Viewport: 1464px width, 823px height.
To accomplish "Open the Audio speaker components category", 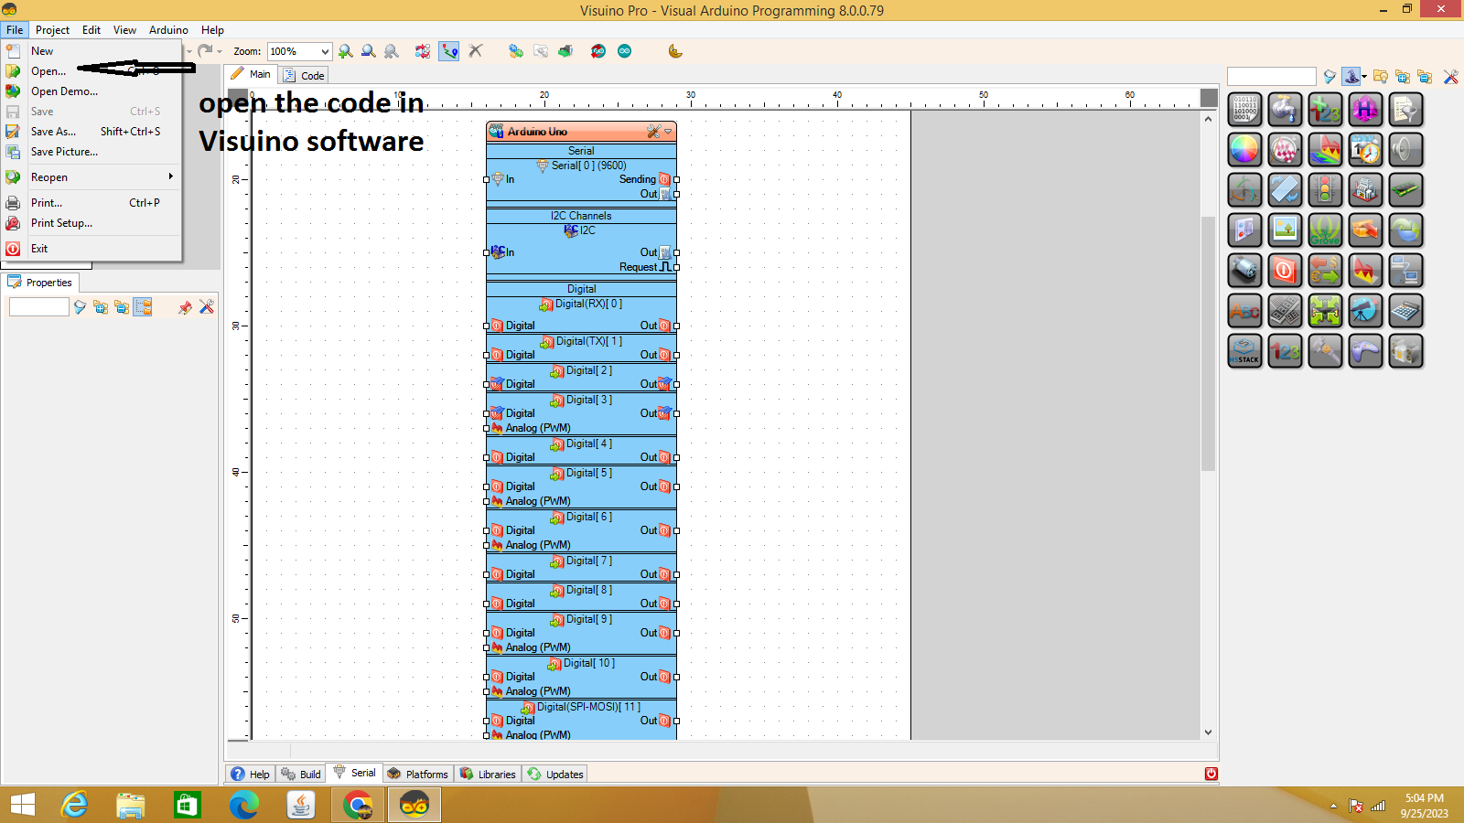I will (x=1405, y=150).
